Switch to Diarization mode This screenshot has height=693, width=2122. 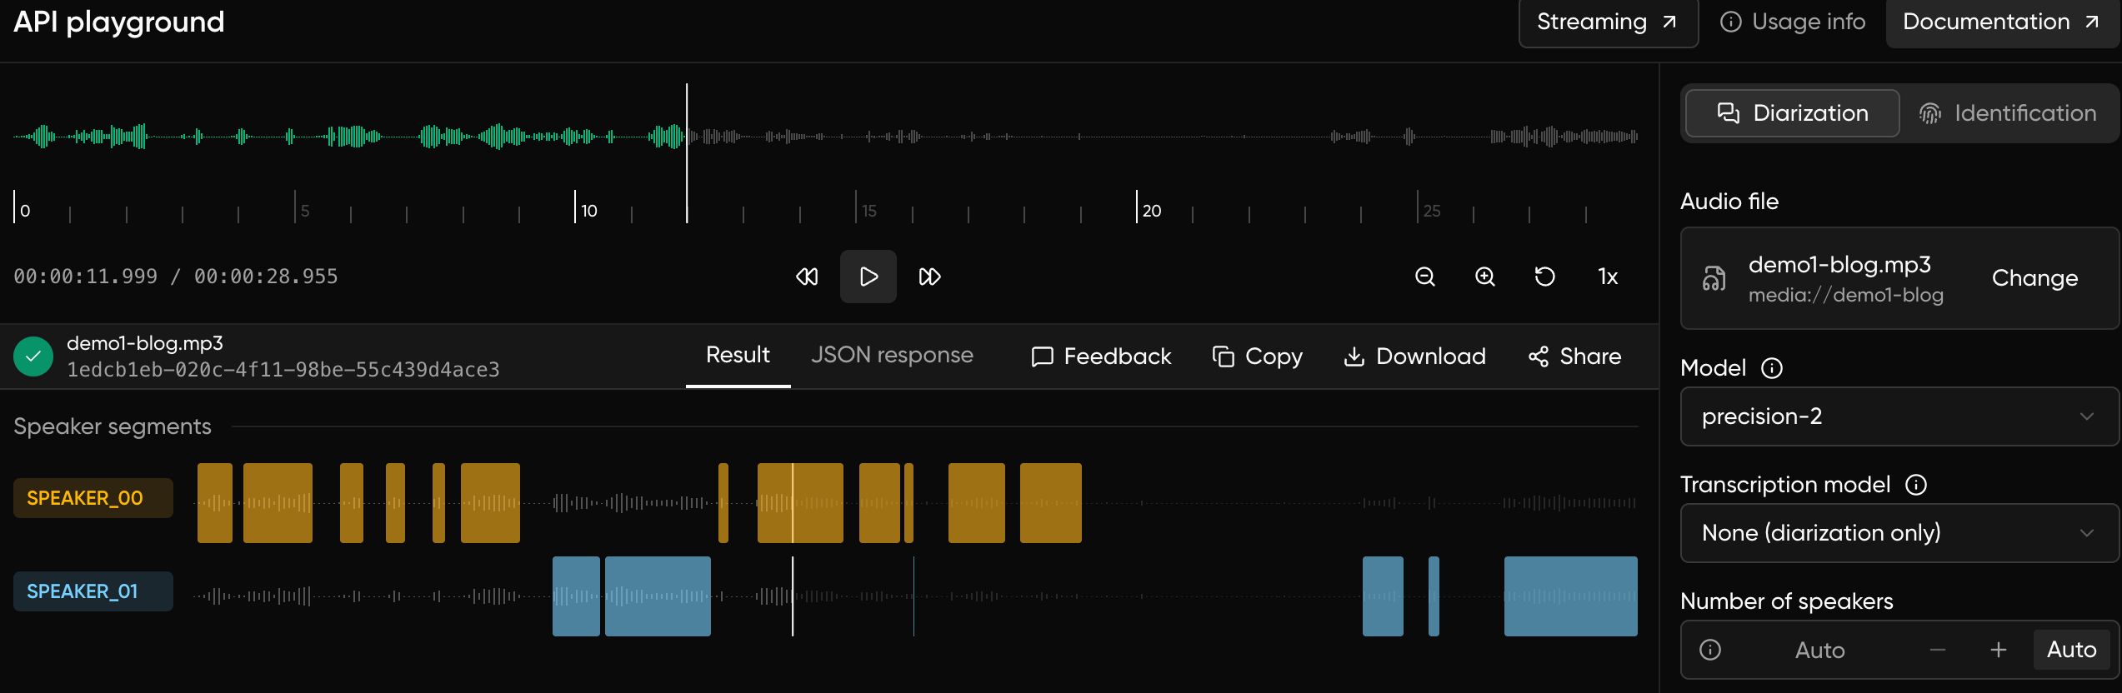1793,113
